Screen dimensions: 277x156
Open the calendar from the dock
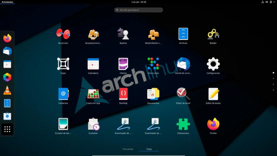(x=7, y=64)
